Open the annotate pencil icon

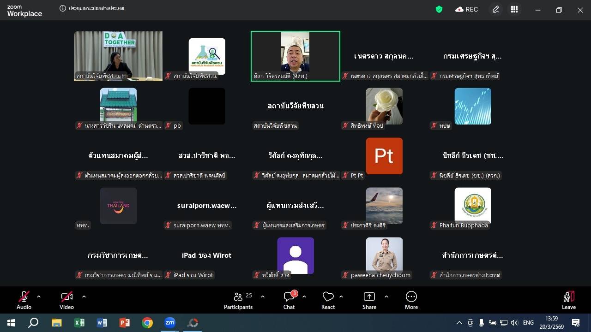tap(496, 9)
